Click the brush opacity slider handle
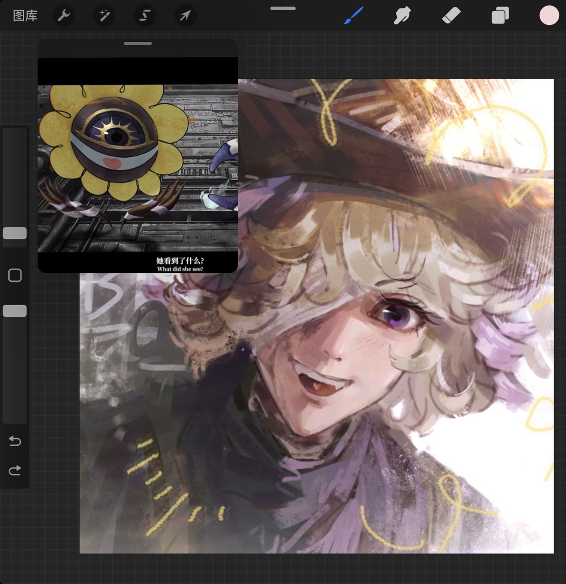The image size is (566, 584). (15, 311)
